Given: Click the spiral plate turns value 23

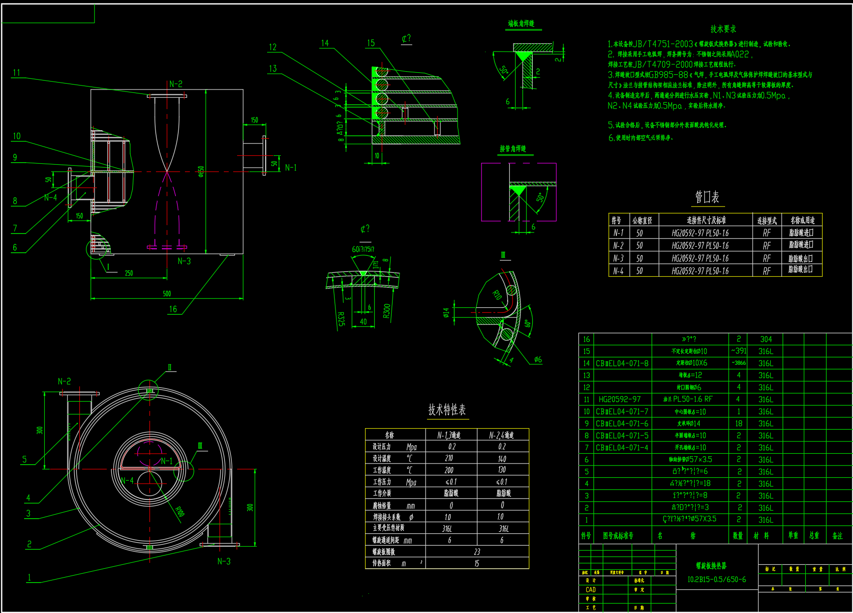Looking at the screenshot, I should point(477,552).
